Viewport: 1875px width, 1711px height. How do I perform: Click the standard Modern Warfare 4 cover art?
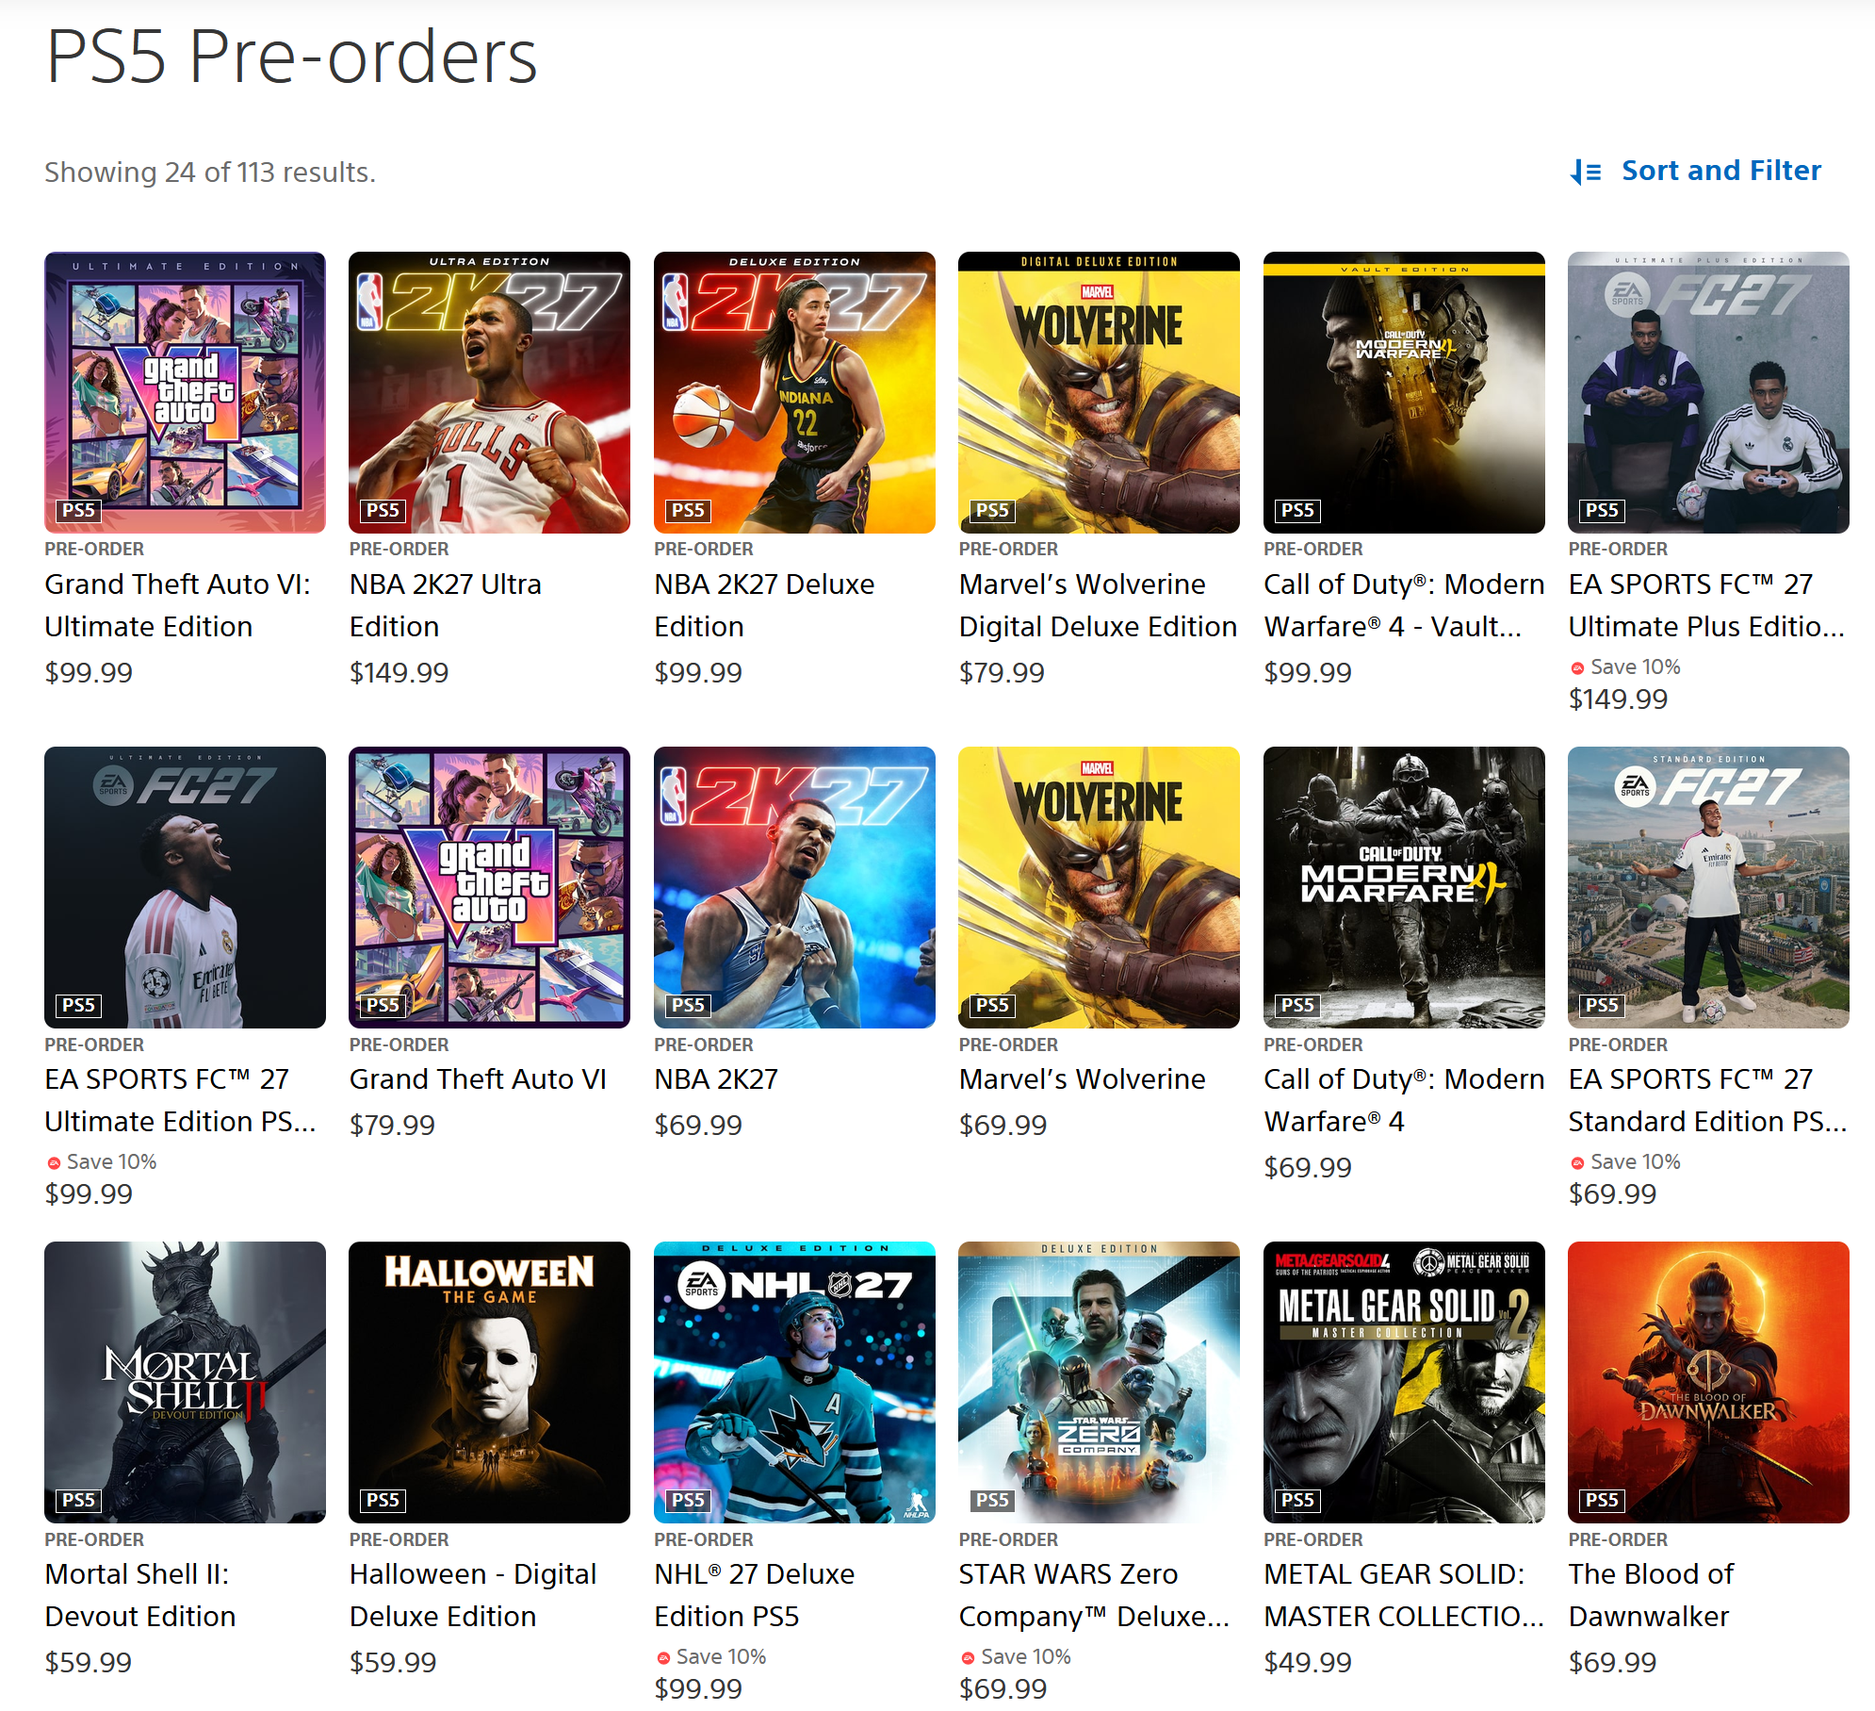(x=1404, y=887)
